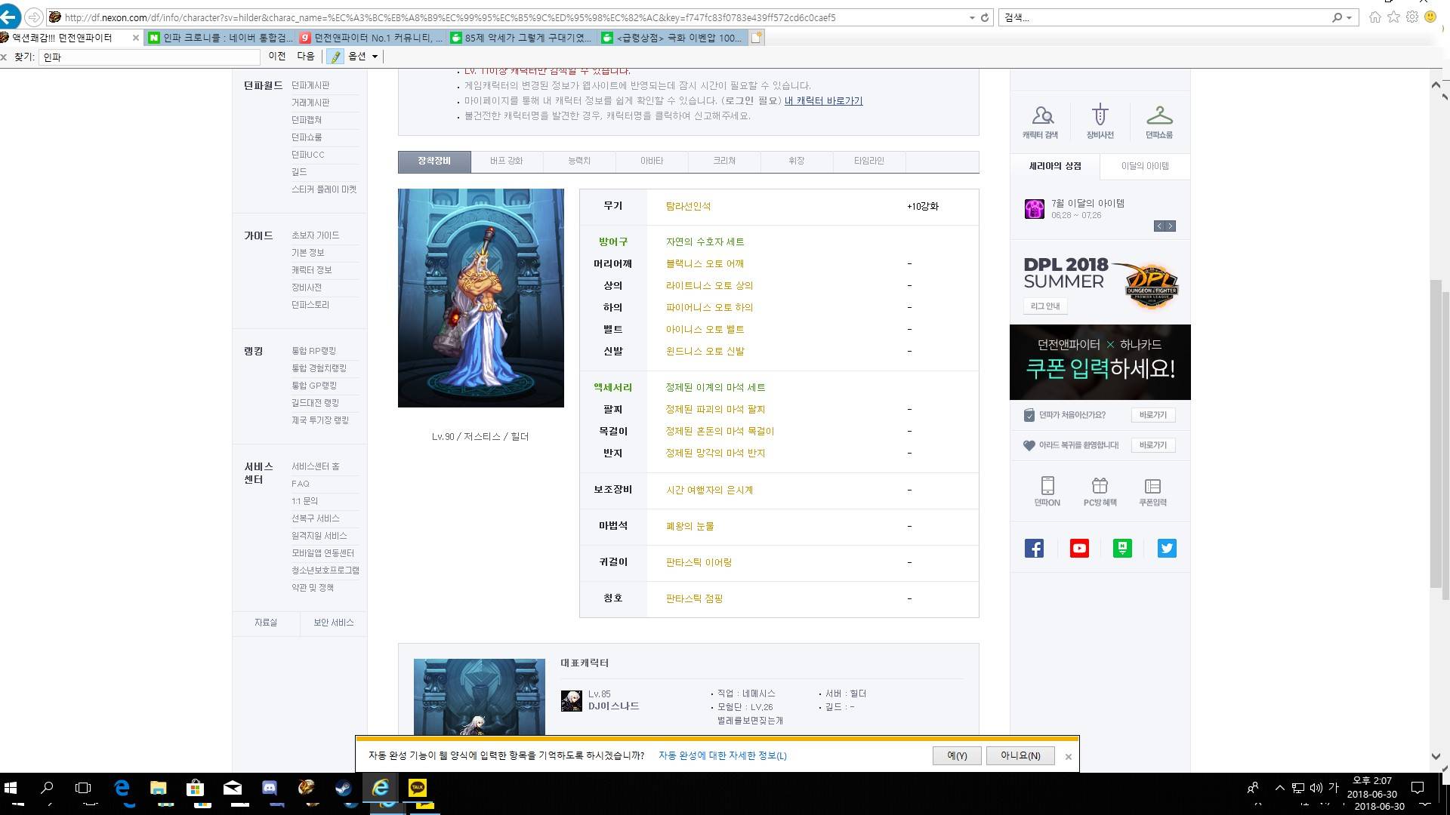Click 예(Y) in the autocomplete bar
Image resolution: width=1450 pixels, height=815 pixels.
point(957,756)
